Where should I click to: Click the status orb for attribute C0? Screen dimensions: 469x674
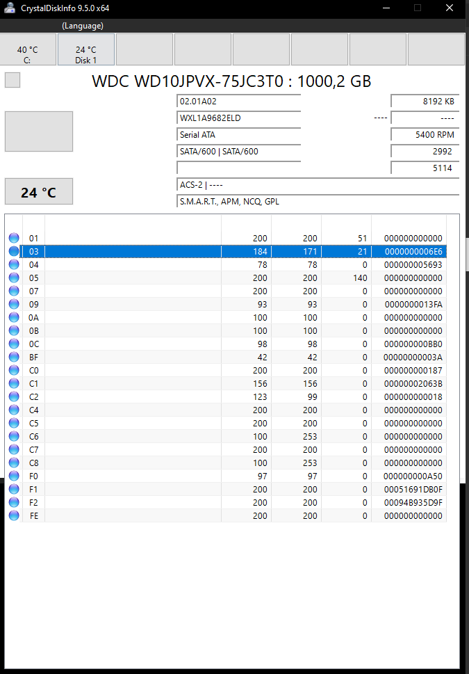(x=14, y=370)
